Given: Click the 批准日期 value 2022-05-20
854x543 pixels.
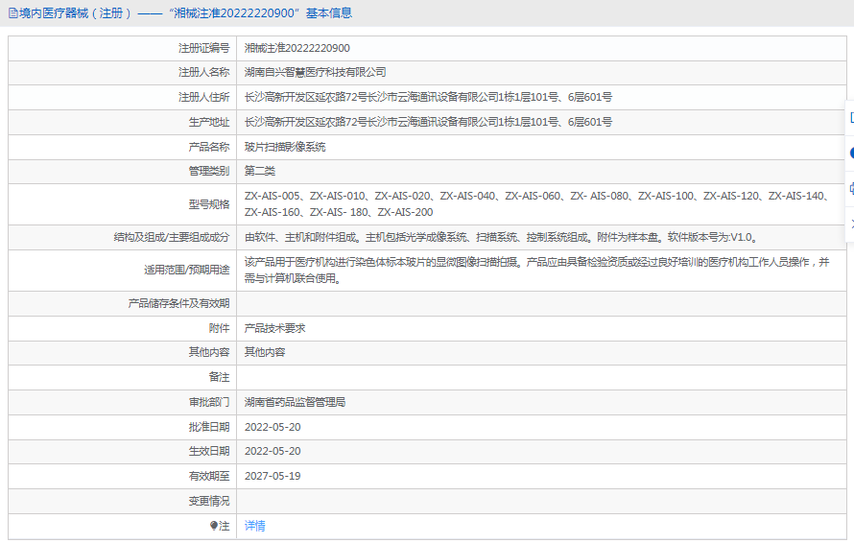Looking at the screenshot, I should click(x=273, y=427).
